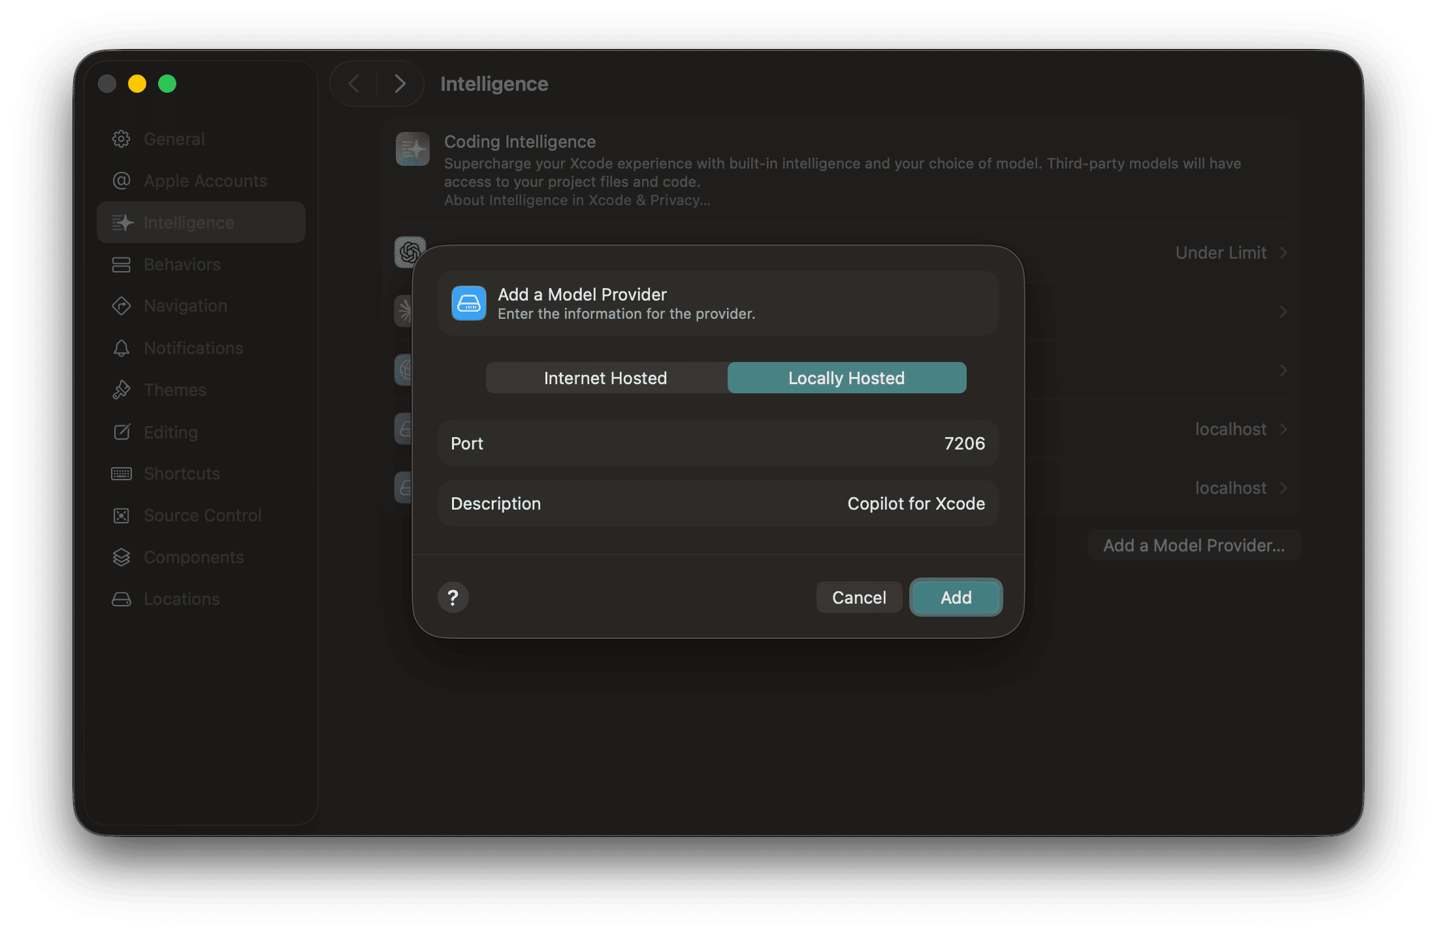Confirm the provider with the Add button
This screenshot has height=933, width=1437.
pos(955,597)
